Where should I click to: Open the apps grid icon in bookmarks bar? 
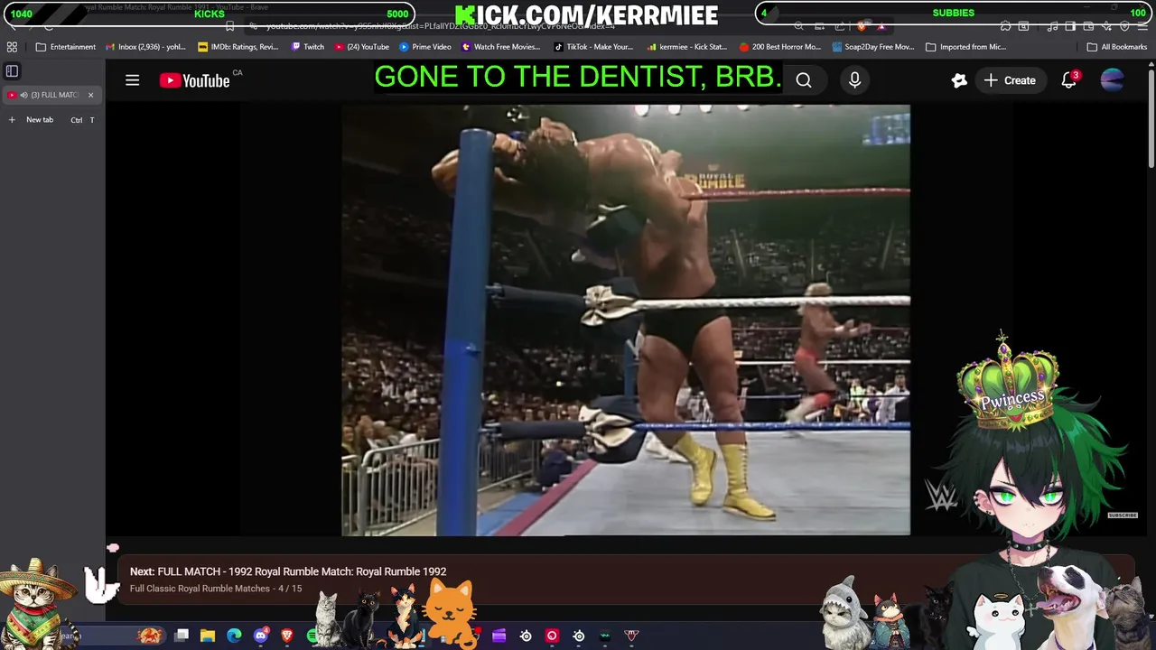pyautogui.click(x=12, y=47)
